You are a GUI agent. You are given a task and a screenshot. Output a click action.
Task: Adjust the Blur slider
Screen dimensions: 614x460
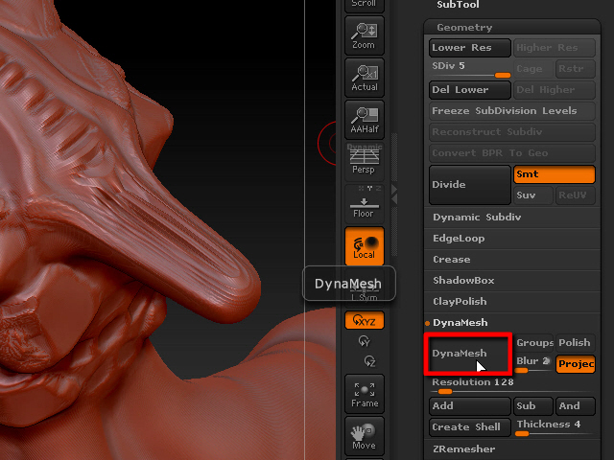[533, 364]
